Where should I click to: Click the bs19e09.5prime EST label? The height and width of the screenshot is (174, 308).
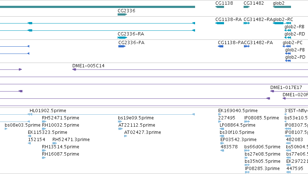pyautogui.click(x=136, y=118)
